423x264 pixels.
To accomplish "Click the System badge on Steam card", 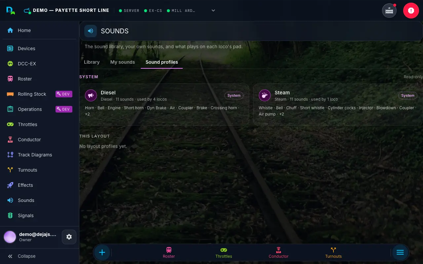I will pos(408,95).
